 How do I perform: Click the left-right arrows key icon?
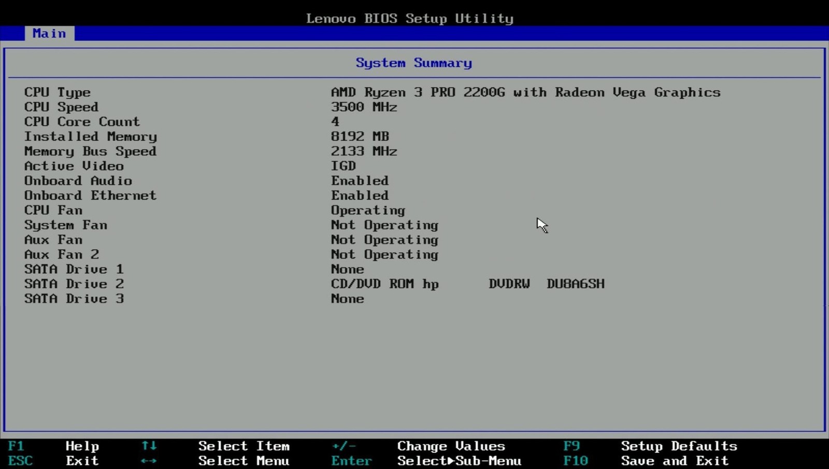[x=149, y=461]
